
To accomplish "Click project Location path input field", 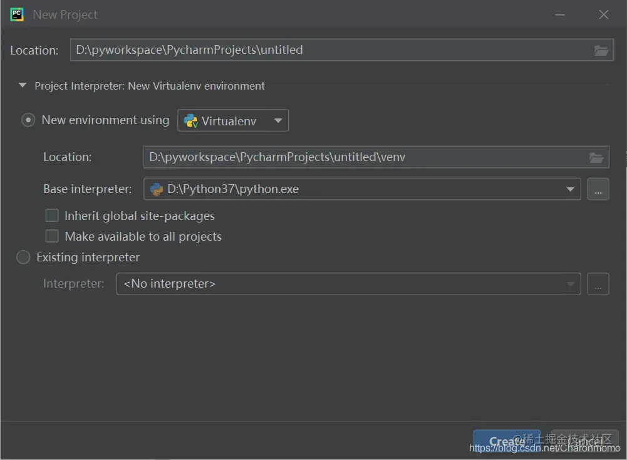I will pos(342,50).
